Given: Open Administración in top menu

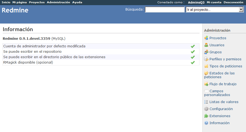Looking at the screenshot, I should tap(58, 2).
